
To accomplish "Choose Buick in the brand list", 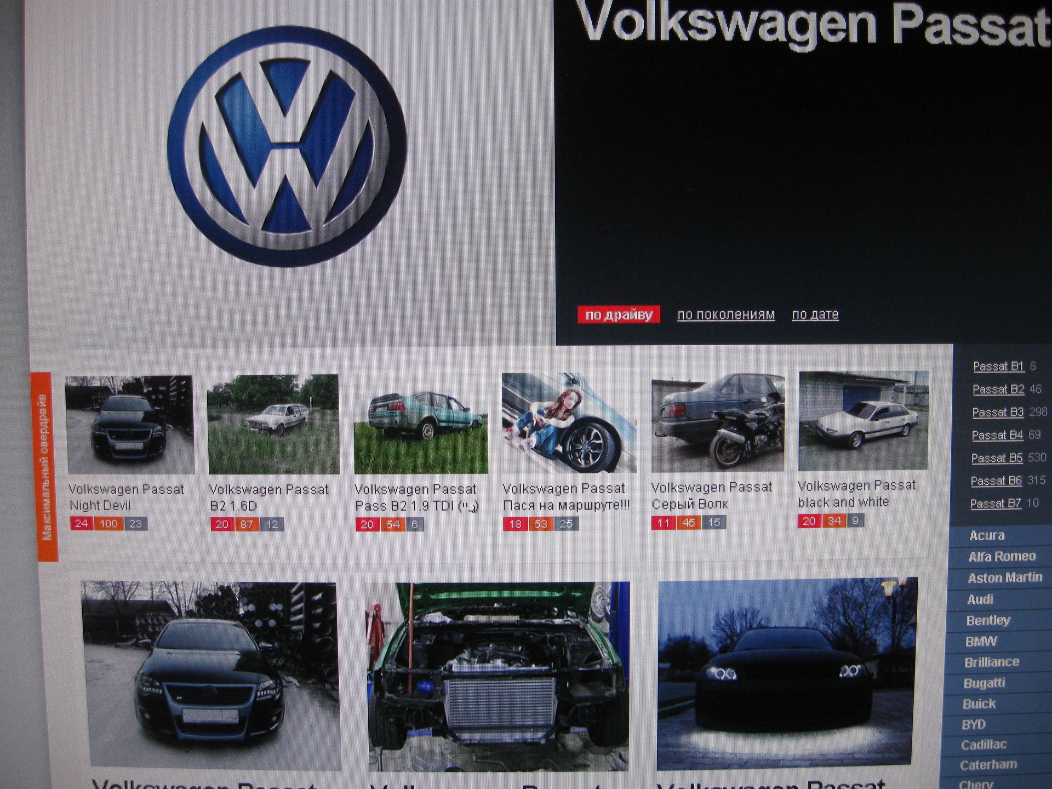I will point(979,704).
